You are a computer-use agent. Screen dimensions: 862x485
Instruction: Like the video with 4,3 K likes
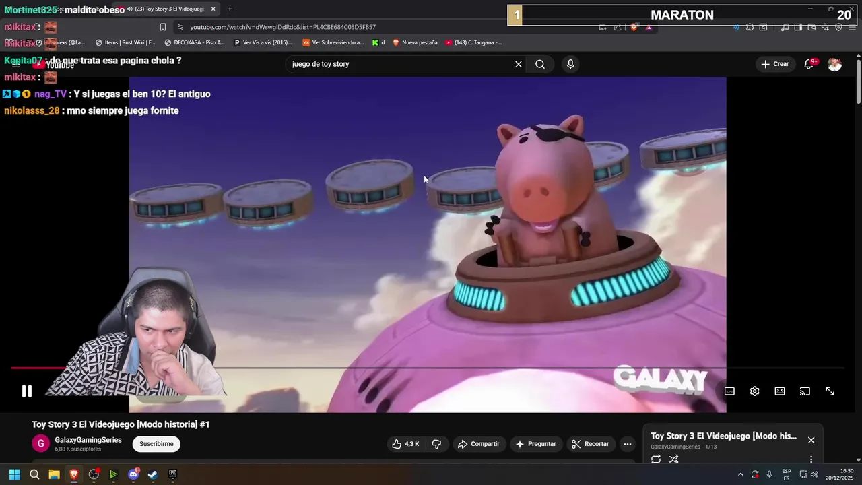[x=405, y=444]
